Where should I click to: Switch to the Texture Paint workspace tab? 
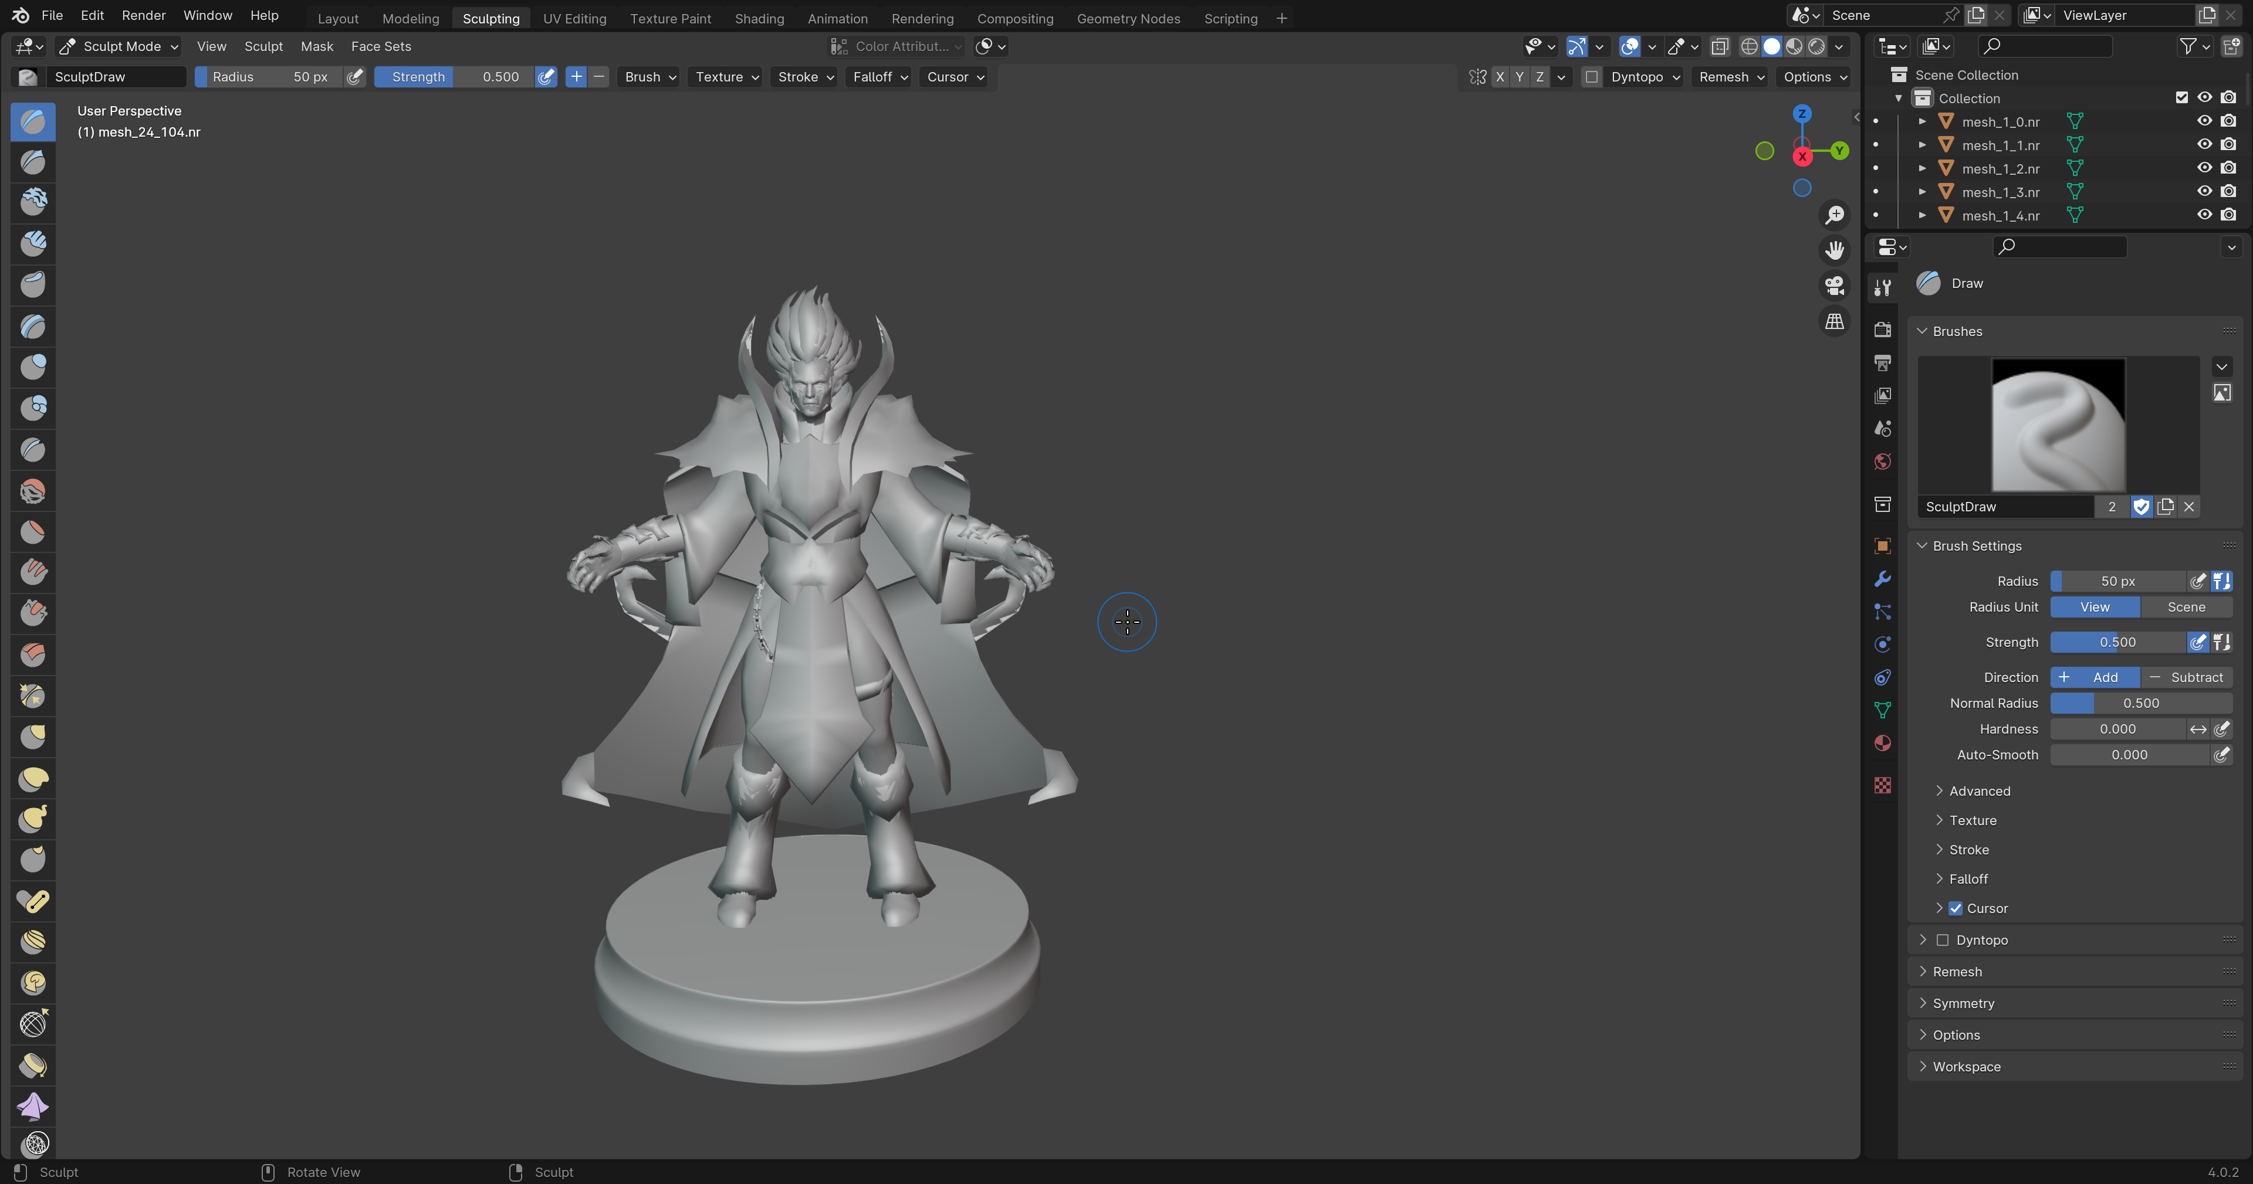coord(670,18)
